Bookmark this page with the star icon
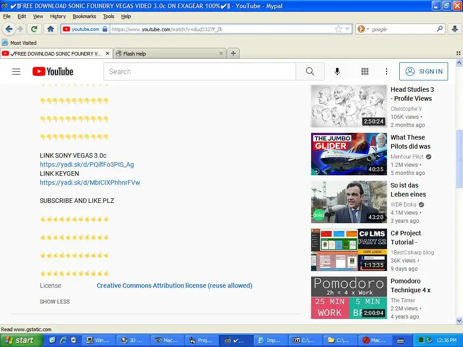 (338, 29)
